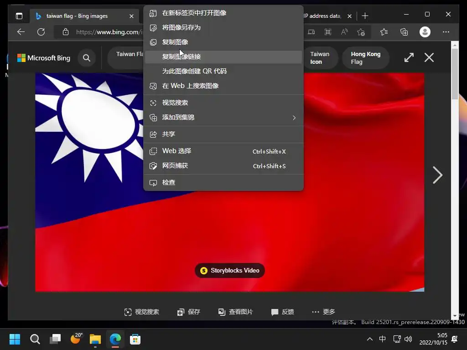Image resolution: width=467 pixels, height=350 pixels.
Task: Select 为此图像创建 QR 代码
Action: pyautogui.click(x=223, y=71)
